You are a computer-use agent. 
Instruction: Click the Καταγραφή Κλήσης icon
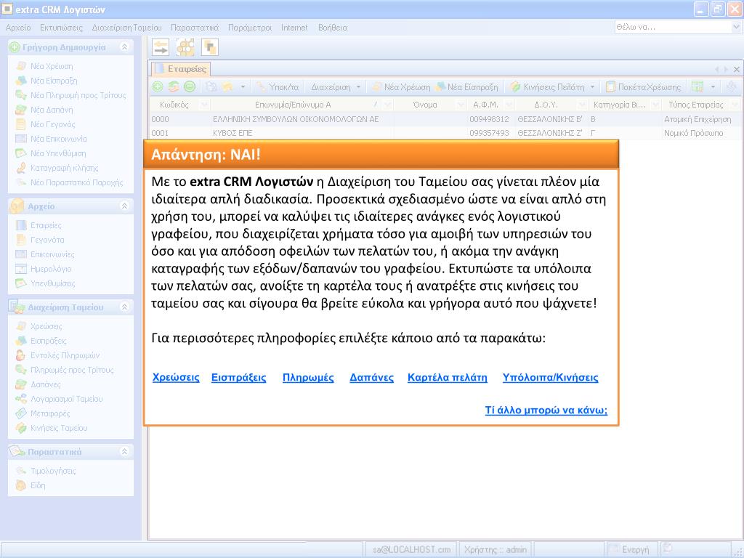click(21, 168)
